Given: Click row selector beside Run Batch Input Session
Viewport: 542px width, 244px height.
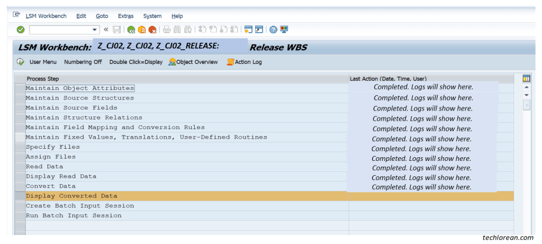Looking at the screenshot, I should click(21, 215).
